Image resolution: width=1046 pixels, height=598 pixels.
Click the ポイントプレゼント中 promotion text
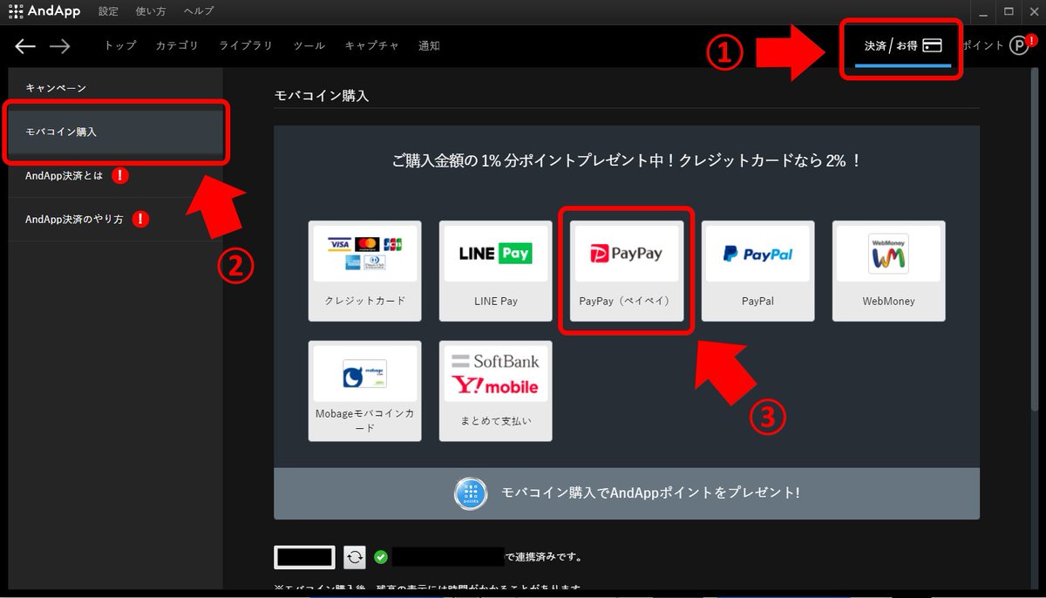pyautogui.click(x=627, y=160)
